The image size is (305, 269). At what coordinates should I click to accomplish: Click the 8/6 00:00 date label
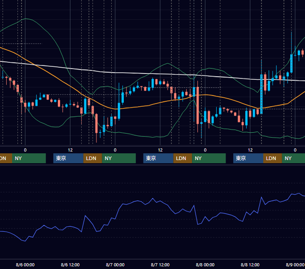click(x=25, y=265)
